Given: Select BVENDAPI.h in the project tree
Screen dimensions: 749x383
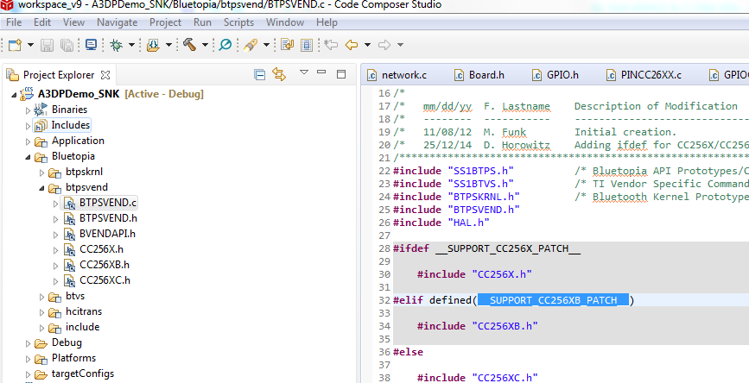Looking at the screenshot, I should point(107,234).
